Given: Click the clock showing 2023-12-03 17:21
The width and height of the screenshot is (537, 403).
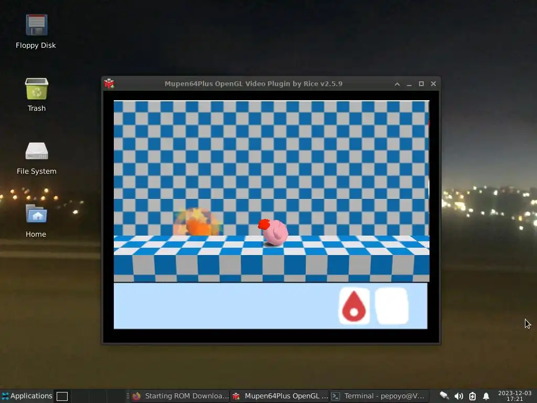Looking at the screenshot, I should 515,396.
